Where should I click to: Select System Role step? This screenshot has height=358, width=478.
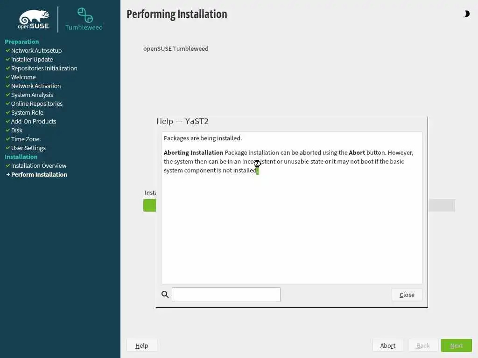click(x=27, y=113)
